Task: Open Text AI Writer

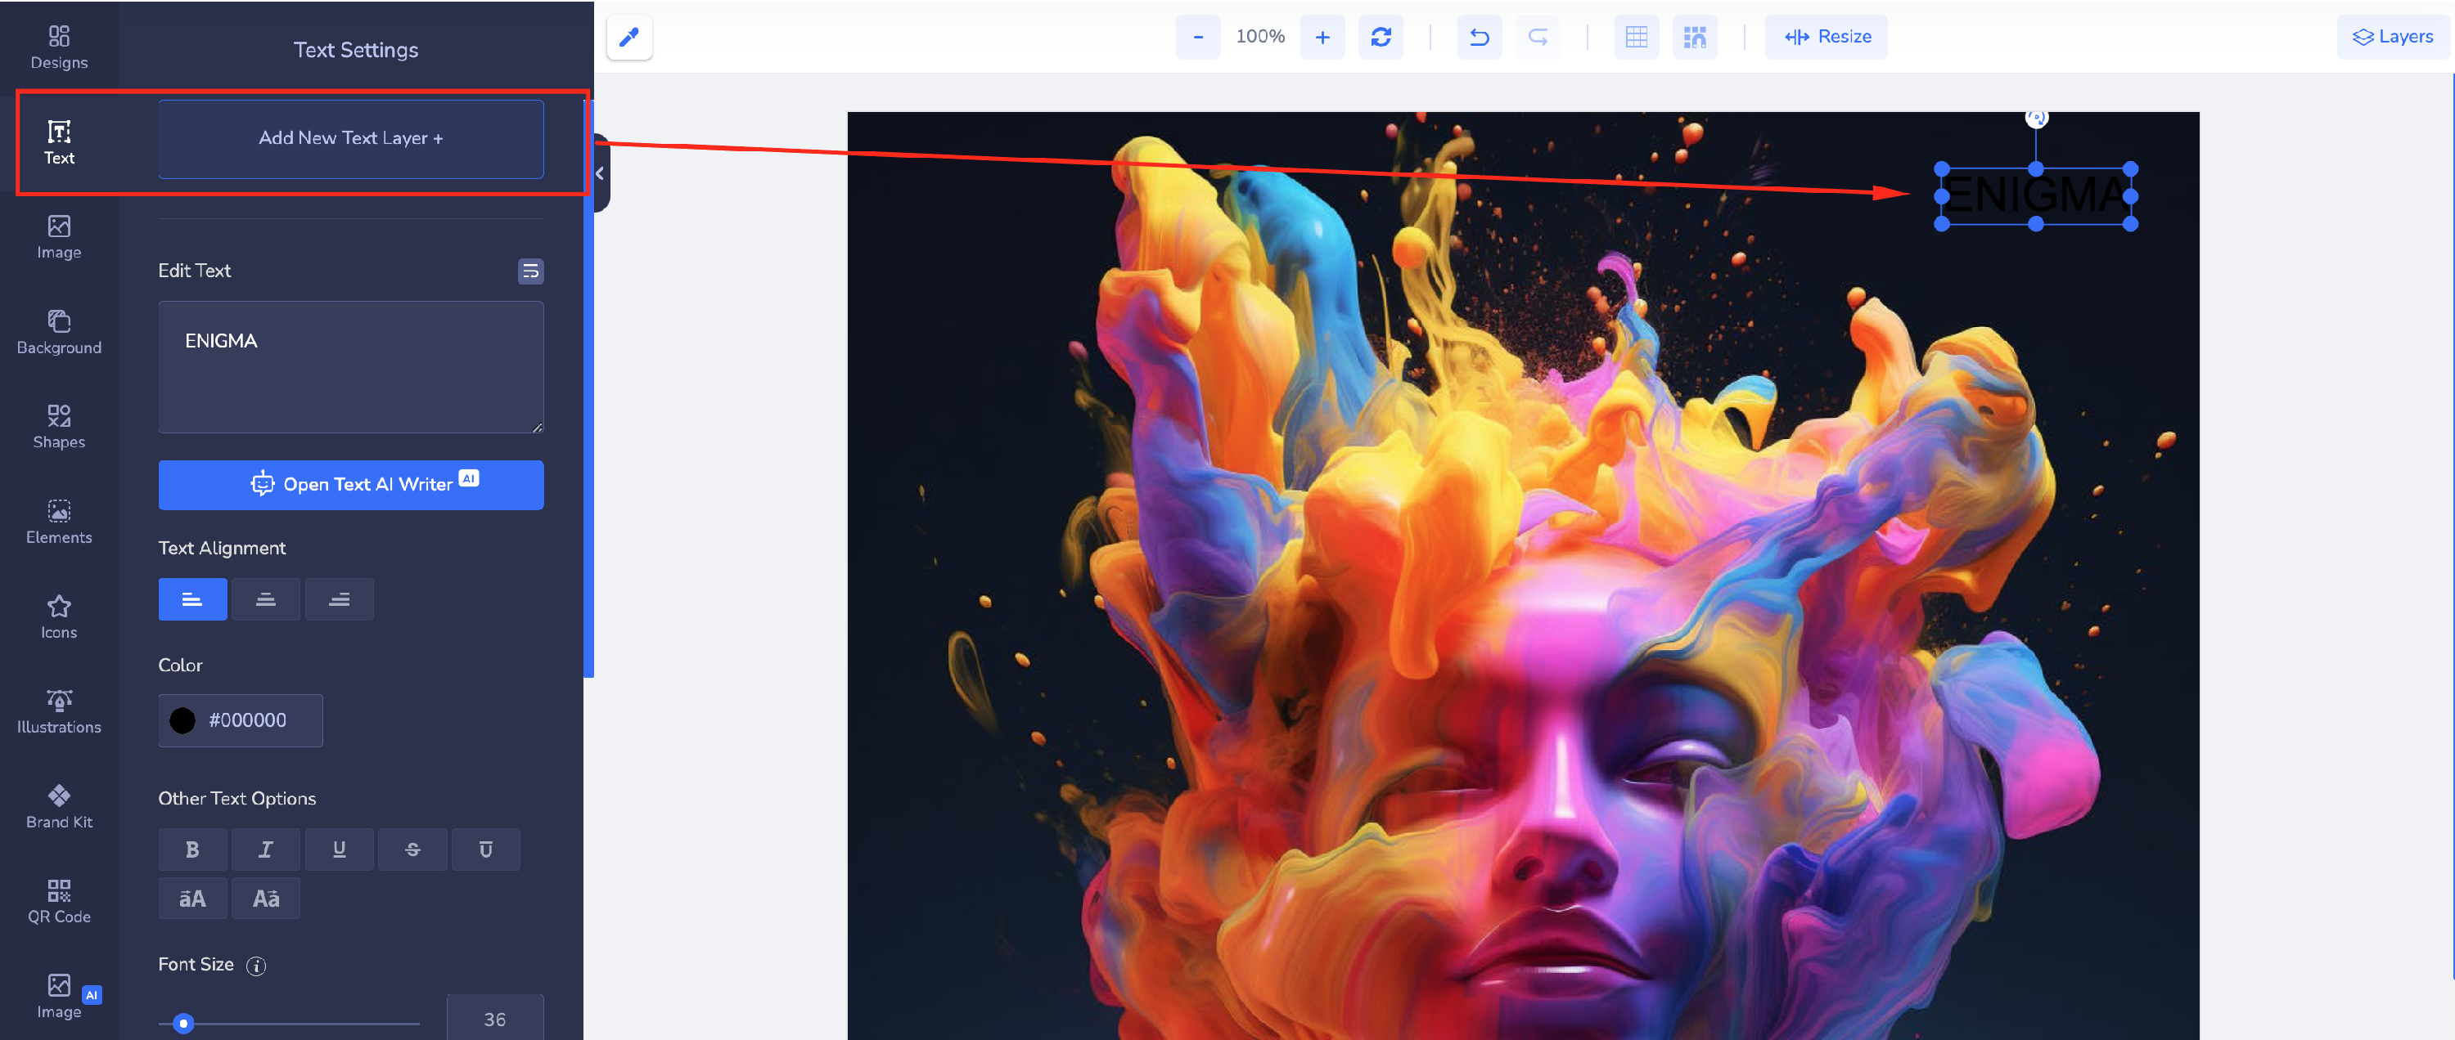Action: [351, 485]
